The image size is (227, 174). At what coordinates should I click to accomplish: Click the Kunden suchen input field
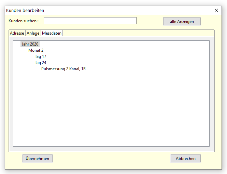90,21
